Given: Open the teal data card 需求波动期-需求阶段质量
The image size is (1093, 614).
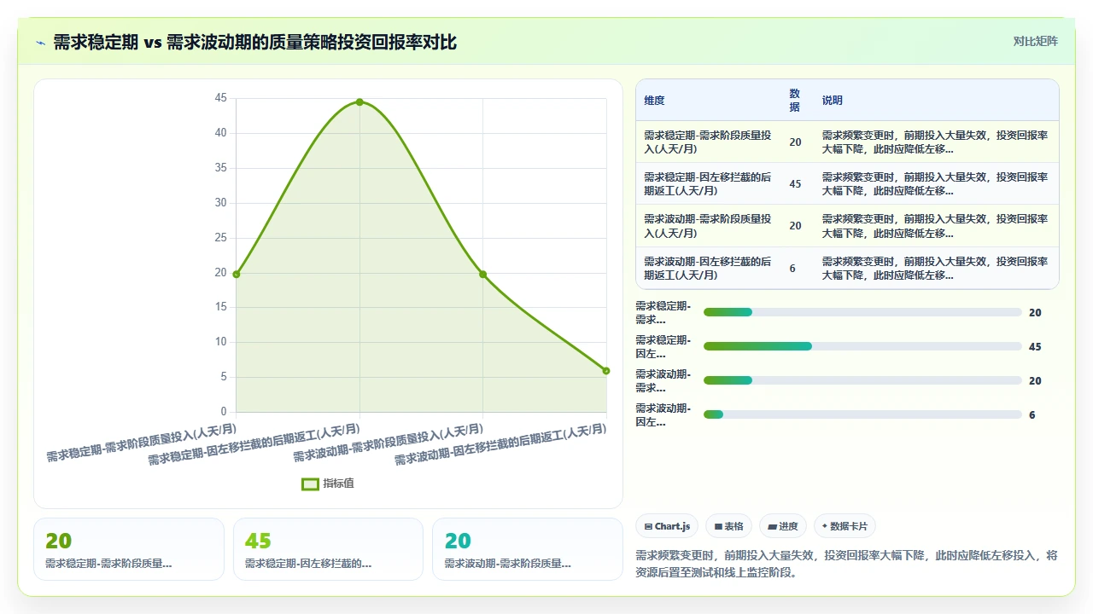Looking at the screenshot, I should click(528, 549).
